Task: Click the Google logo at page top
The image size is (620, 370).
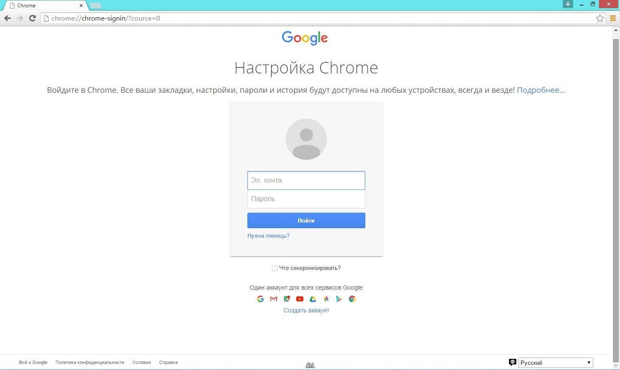Action: click(305, 38)
